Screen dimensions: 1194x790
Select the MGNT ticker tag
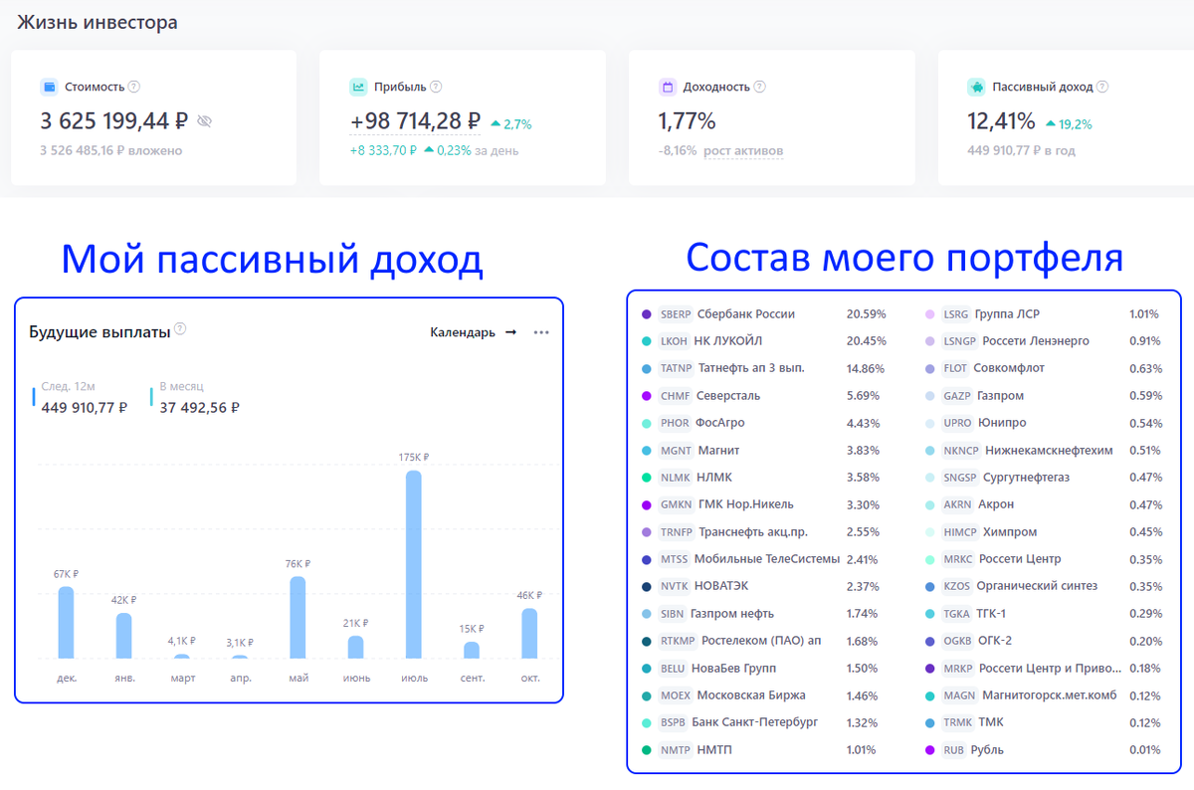(676, 450)
